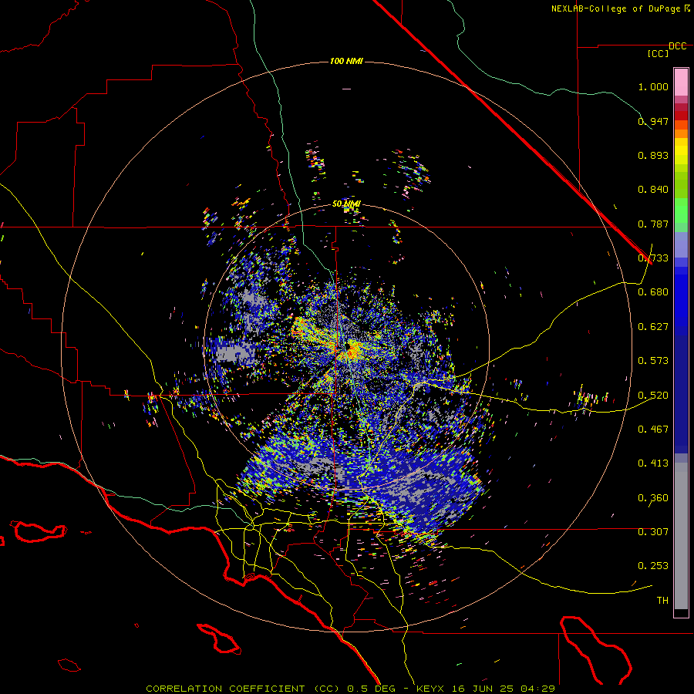Click the 0.733 scale value

pyautogui.click(x=653, y=258)
